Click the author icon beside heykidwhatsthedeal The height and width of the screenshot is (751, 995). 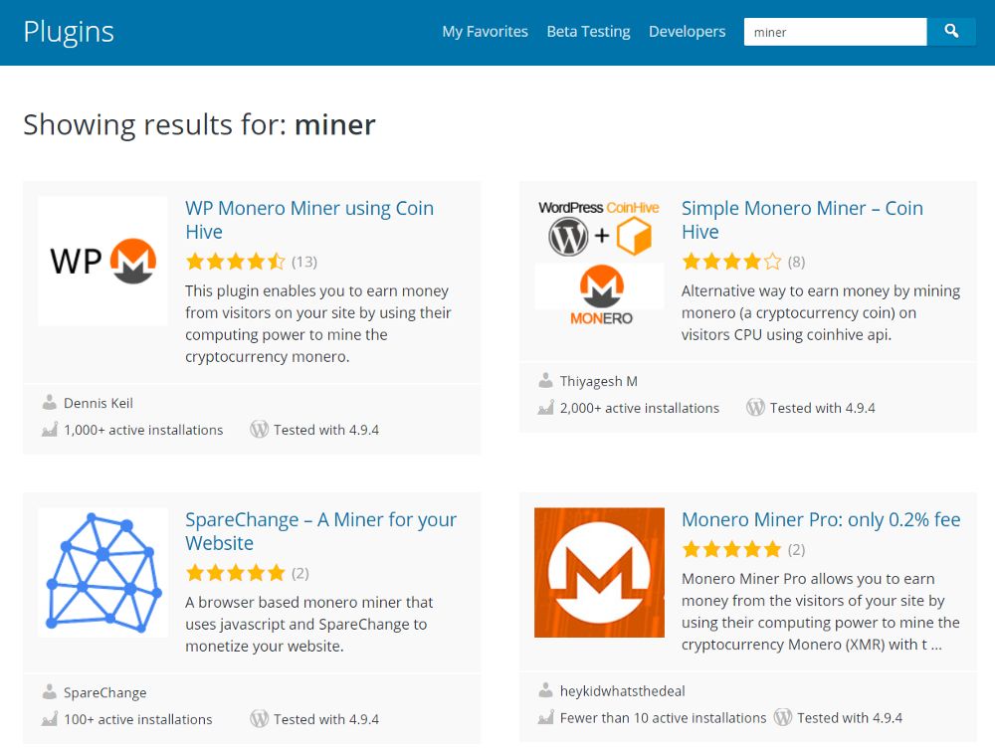[x=545, y=690]
